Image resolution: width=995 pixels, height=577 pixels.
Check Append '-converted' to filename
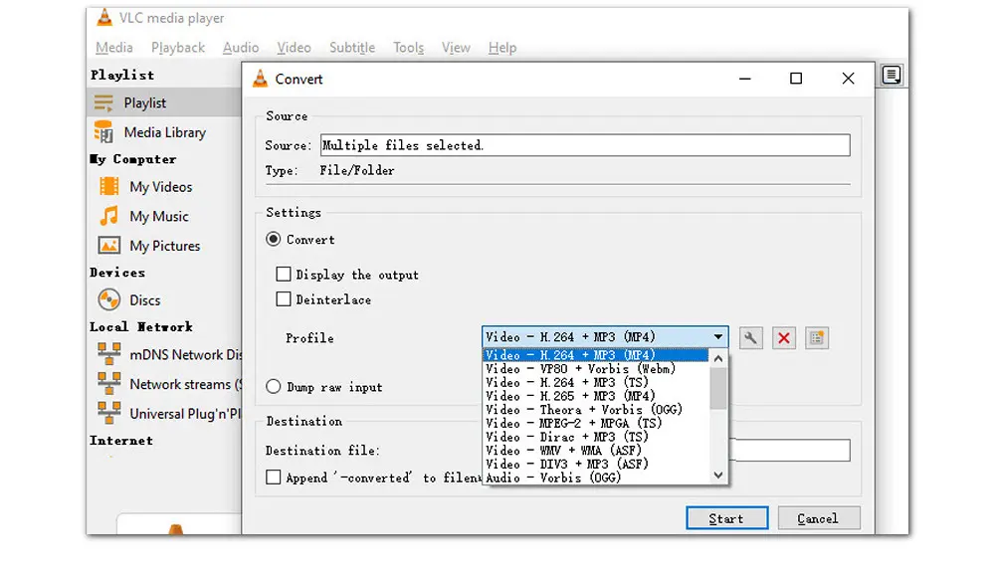273,478
